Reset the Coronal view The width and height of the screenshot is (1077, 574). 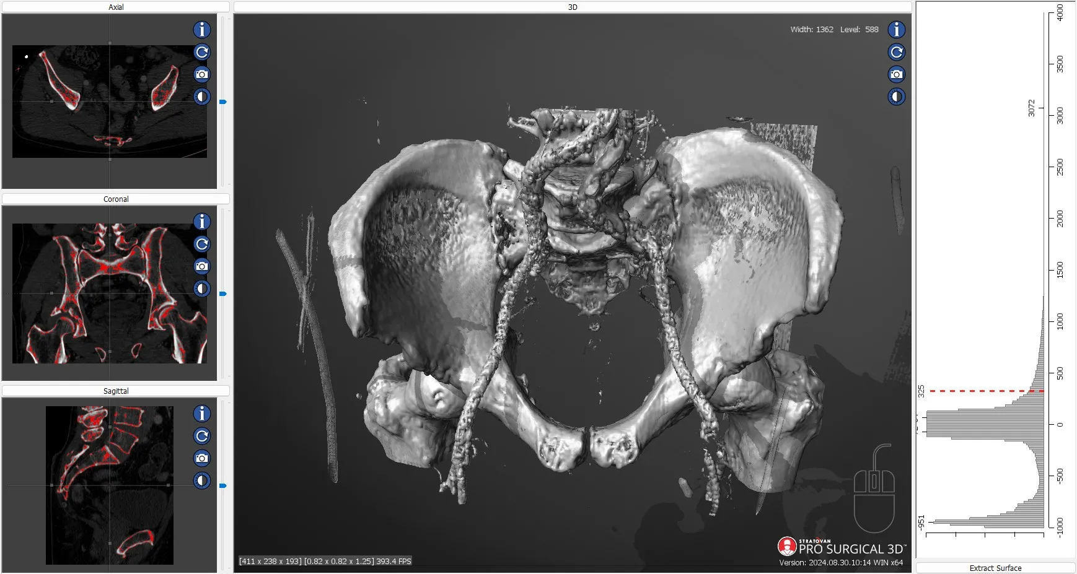click(202, 244)
